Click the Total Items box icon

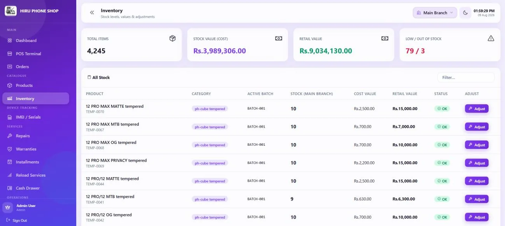tap(173, 38)
